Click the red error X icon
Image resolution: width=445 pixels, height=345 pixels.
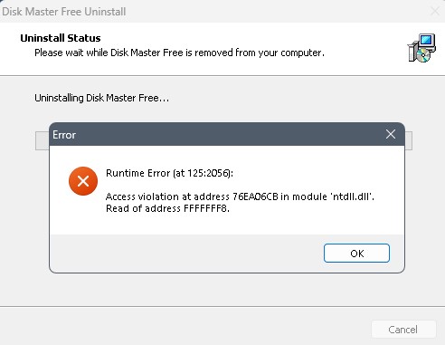(x=83, y=181)
